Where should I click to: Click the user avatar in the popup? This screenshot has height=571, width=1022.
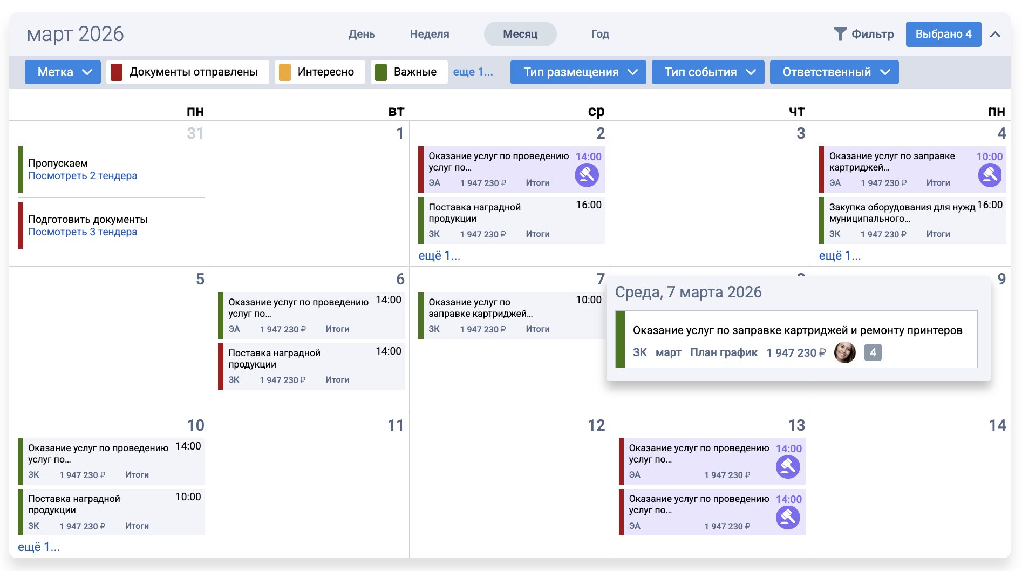coord(844,352)
